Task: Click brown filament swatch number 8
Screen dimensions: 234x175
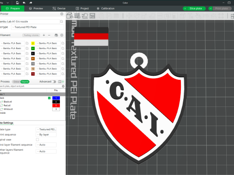Action: click(33, 58)
